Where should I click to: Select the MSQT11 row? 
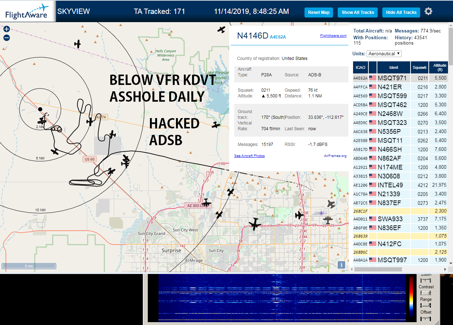(x=401, y=140)
